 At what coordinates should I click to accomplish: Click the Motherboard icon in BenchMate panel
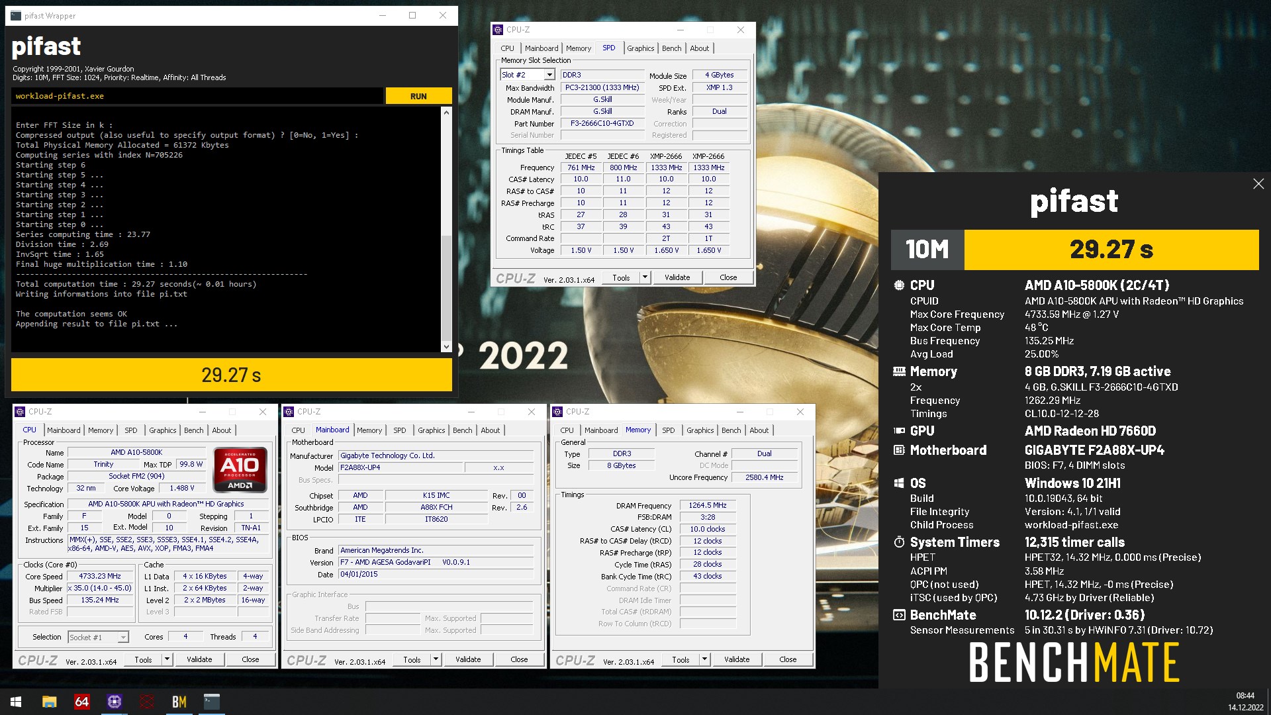[899, 450]
